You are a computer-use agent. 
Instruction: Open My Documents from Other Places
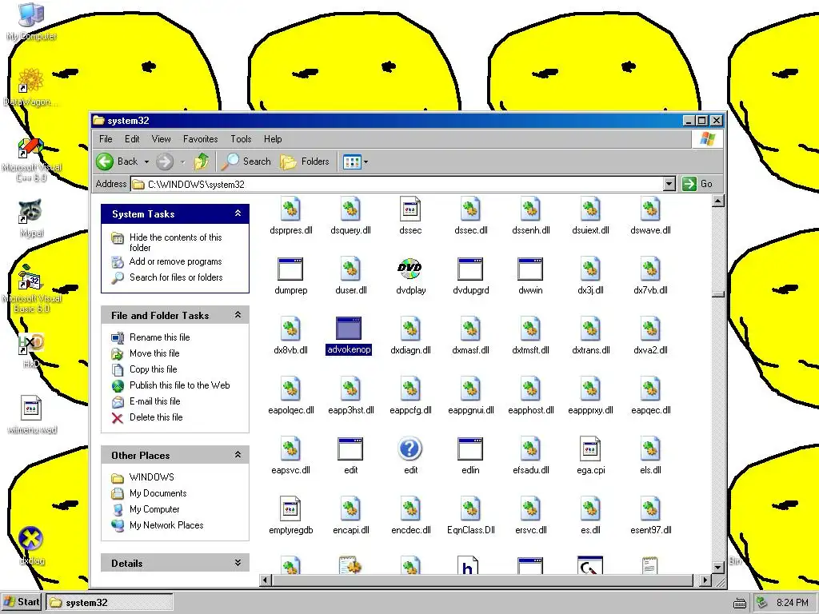[x=158, y=493]
